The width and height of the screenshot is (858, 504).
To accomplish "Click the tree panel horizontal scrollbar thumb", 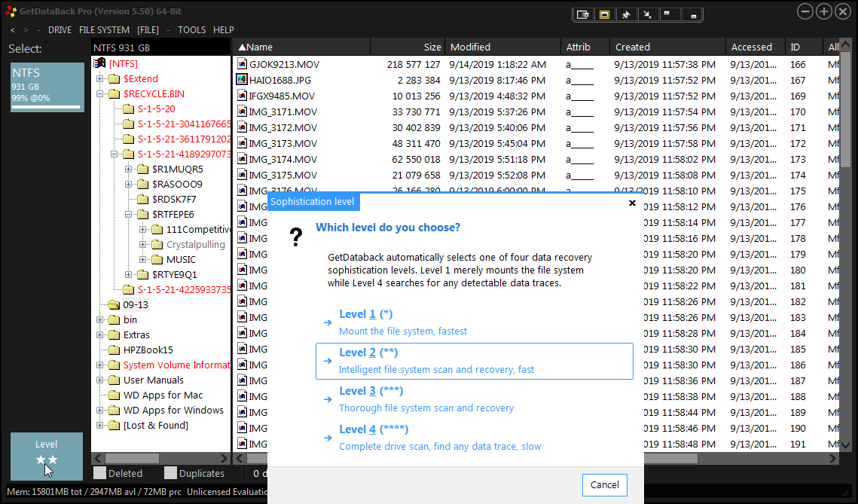I will pos(132,458).
